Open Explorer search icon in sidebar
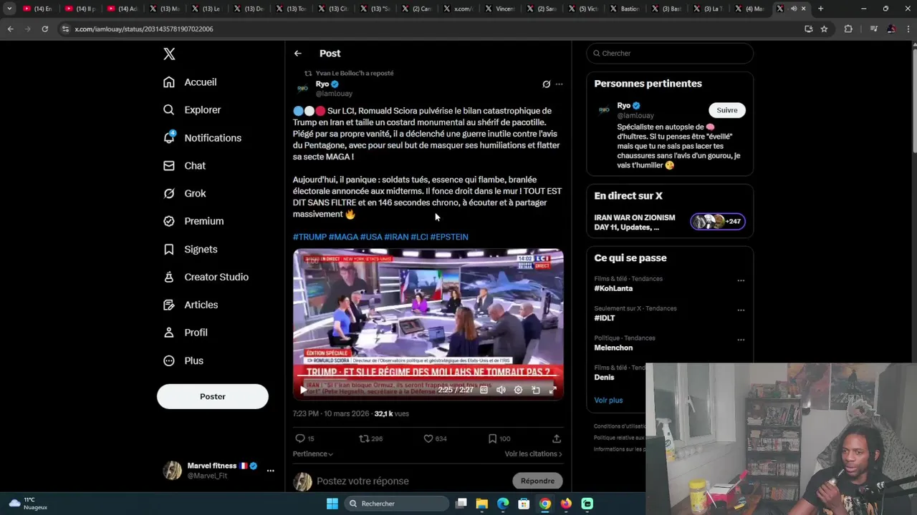The width and height of the screenshot is (917, 515). click(x=169, y=110)
